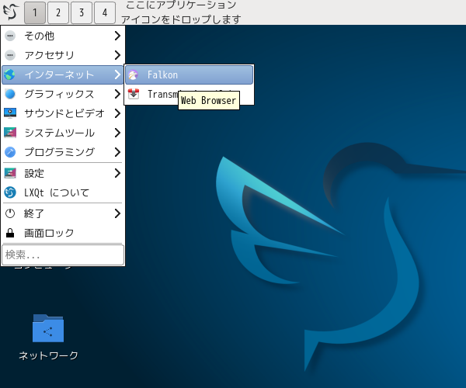Select the ネットワーク desktop folder icon
This screenshot has height=388, width=466.
pos(48,328)
